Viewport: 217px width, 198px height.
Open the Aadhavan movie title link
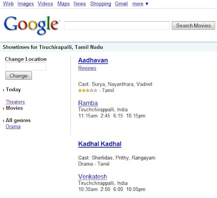pyautogui.click(x=93, y=60)
